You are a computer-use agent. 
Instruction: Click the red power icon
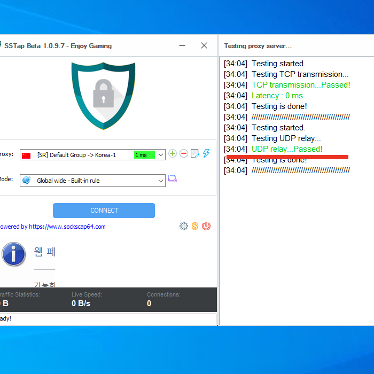(206, 226)
